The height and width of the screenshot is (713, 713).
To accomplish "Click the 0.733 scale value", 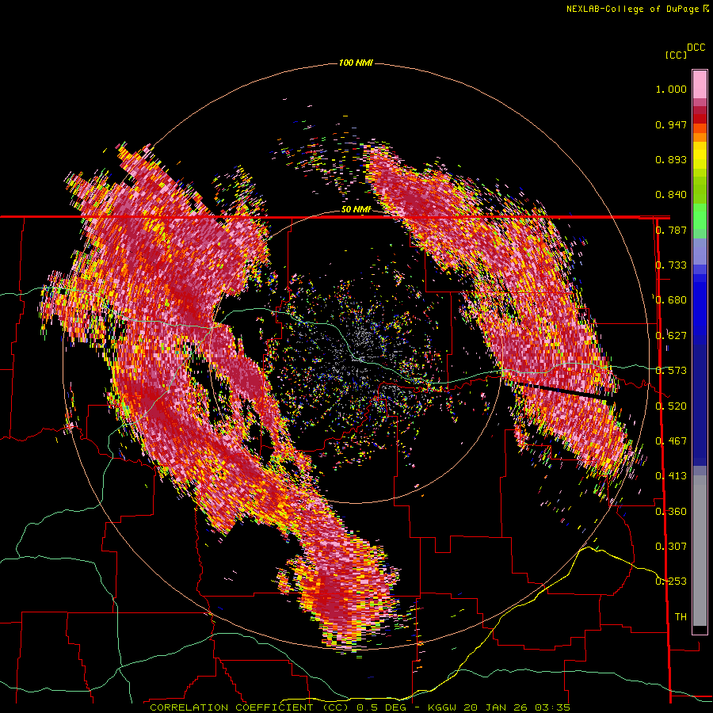I will click(x=671, y=265).
